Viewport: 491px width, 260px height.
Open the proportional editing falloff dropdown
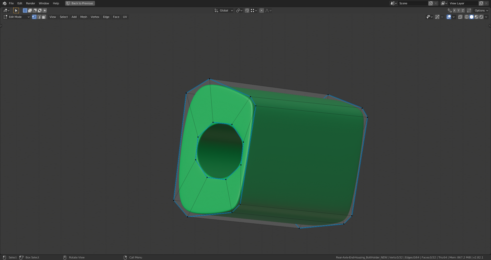(268, 10)
